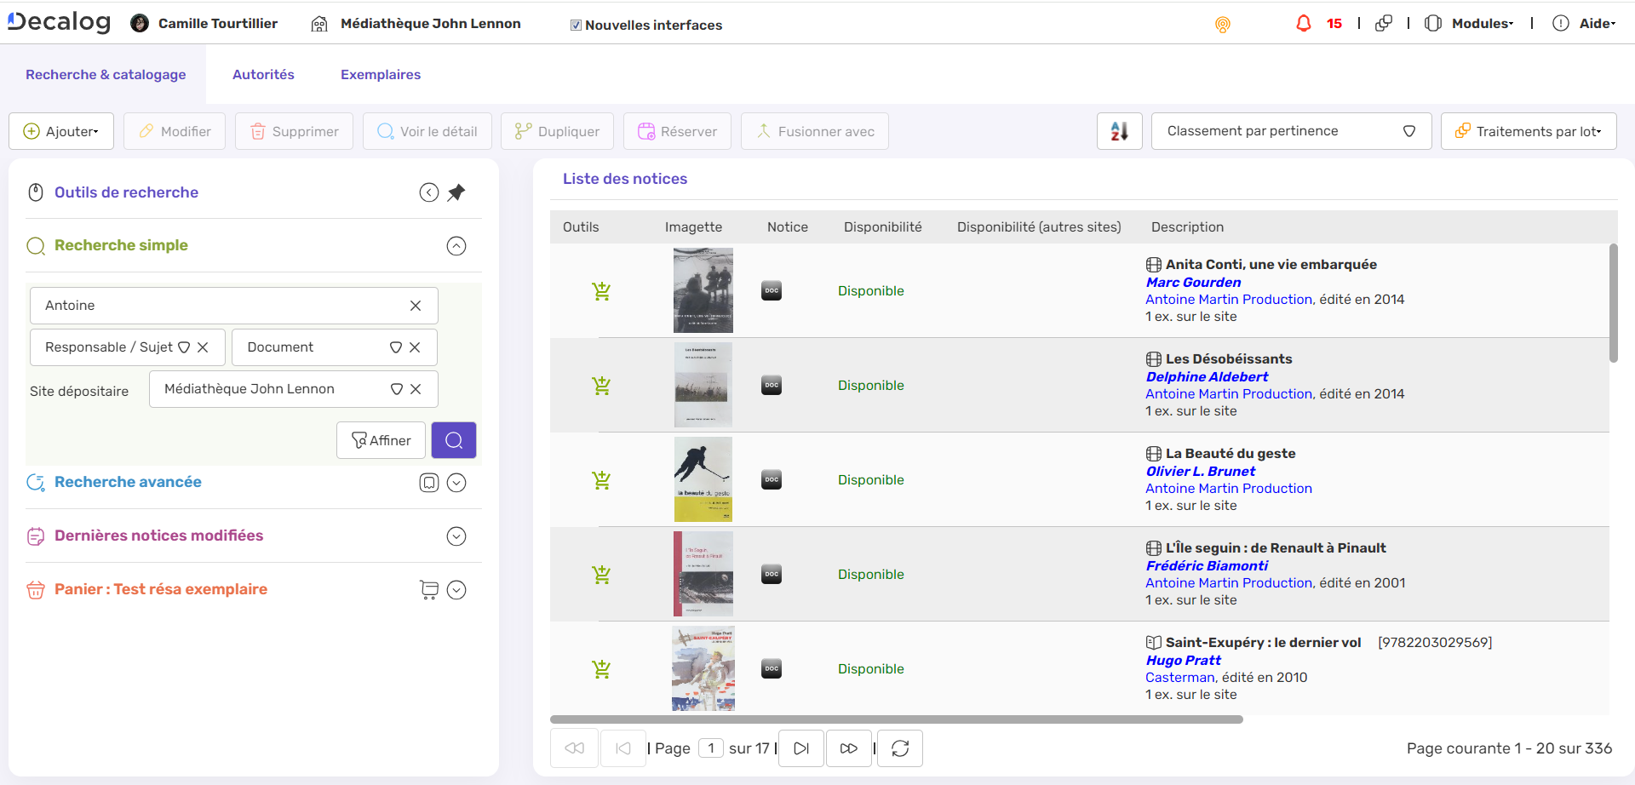Clear the Antoine search text

tap(416, 306)
